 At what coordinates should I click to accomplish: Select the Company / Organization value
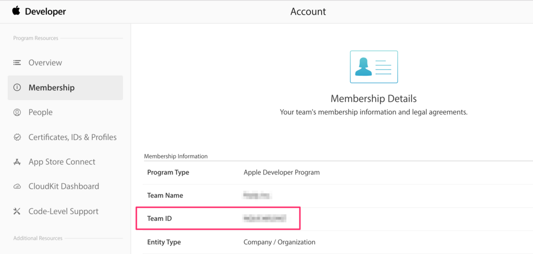(280, 242)
